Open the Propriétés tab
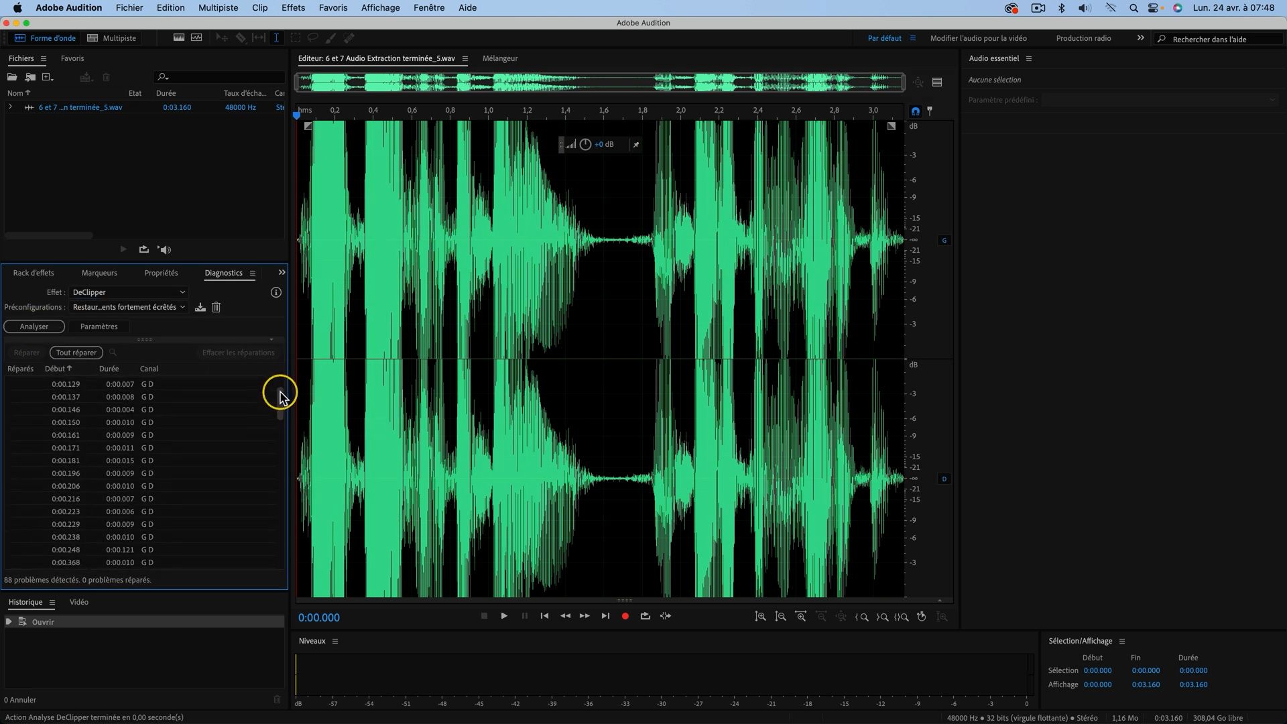The width and height of the screenshot is (1287, 724). 161,273
